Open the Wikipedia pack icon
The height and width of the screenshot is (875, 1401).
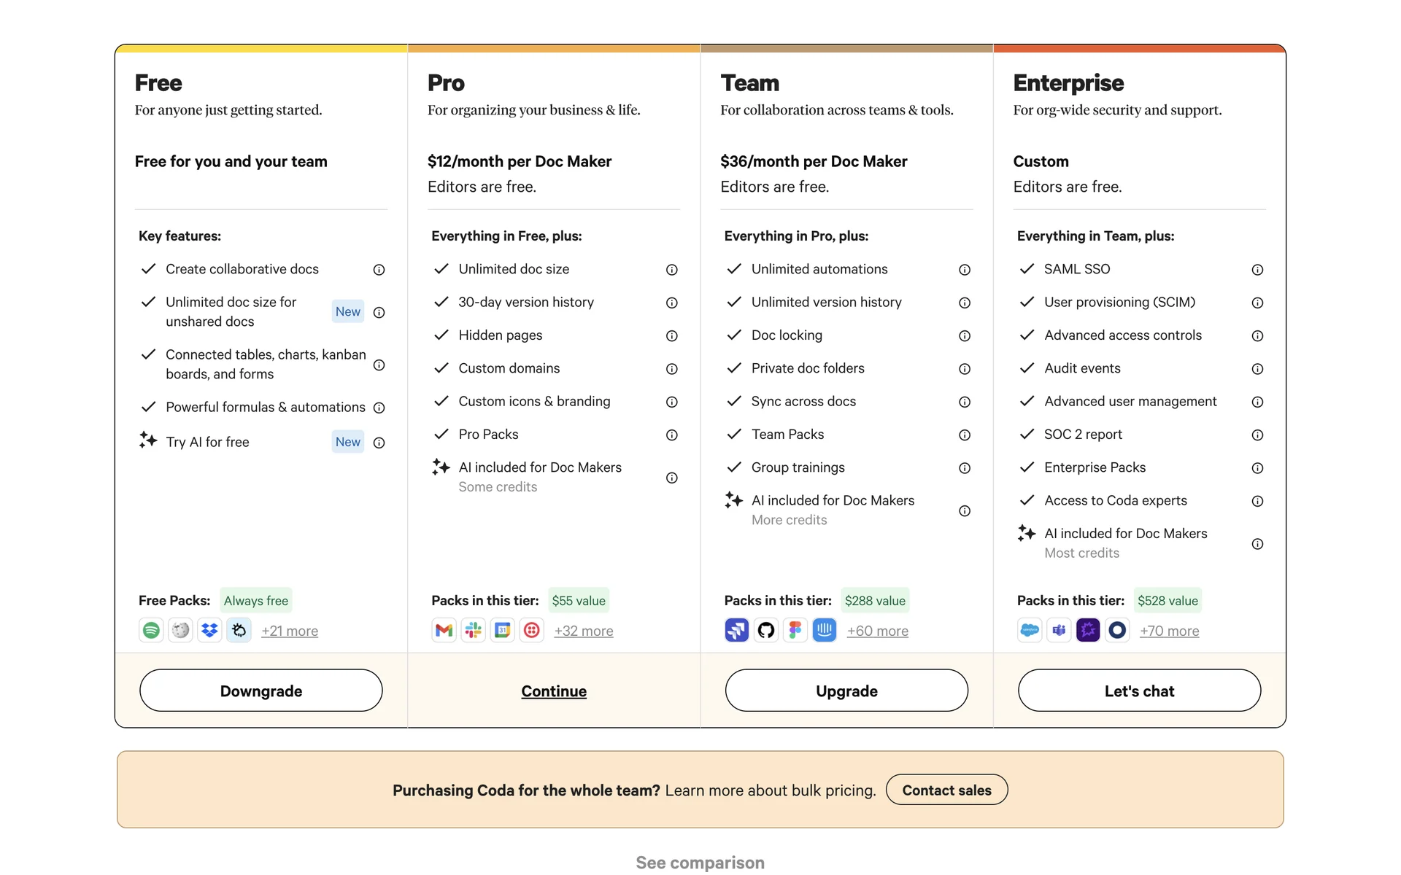(x=180, y=630)
